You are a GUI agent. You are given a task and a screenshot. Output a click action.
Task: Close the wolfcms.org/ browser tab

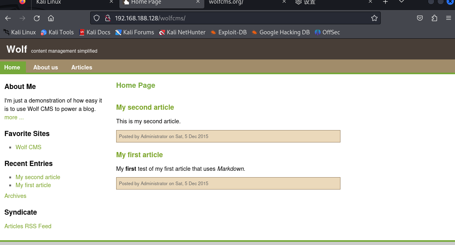[x=284, y=2]
